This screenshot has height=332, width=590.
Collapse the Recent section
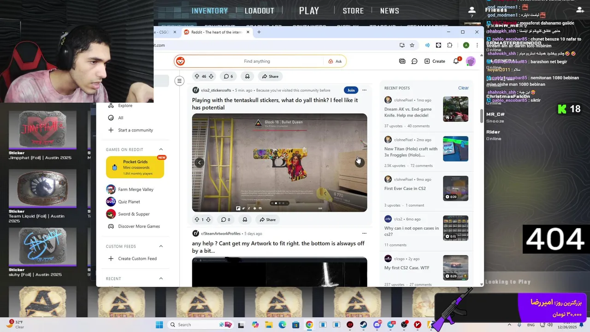click(161, 279)
